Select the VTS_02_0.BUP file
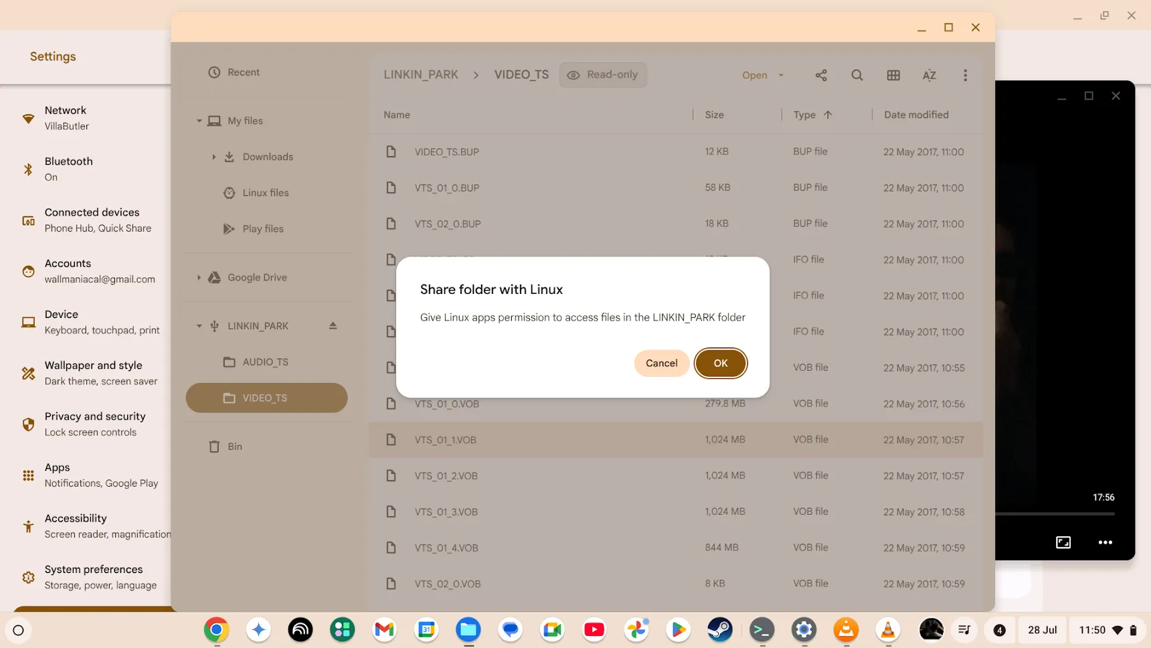Viewport: 1151px width, 648px height. pyautogui.click(x=676, y=224)
